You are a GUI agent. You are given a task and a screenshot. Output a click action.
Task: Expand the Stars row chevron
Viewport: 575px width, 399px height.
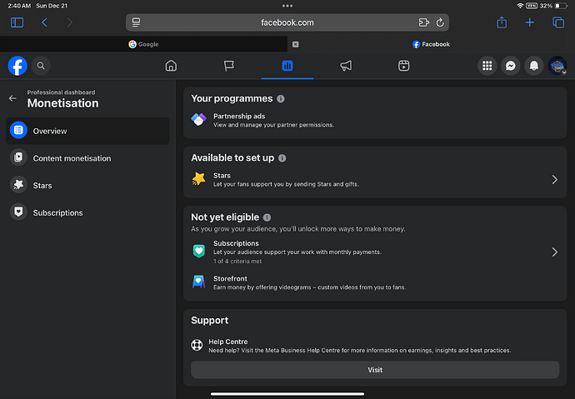[555, 179]
